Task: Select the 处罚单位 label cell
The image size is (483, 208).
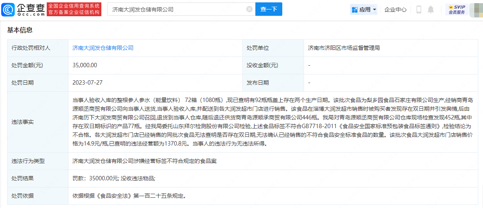Action: 273,48
